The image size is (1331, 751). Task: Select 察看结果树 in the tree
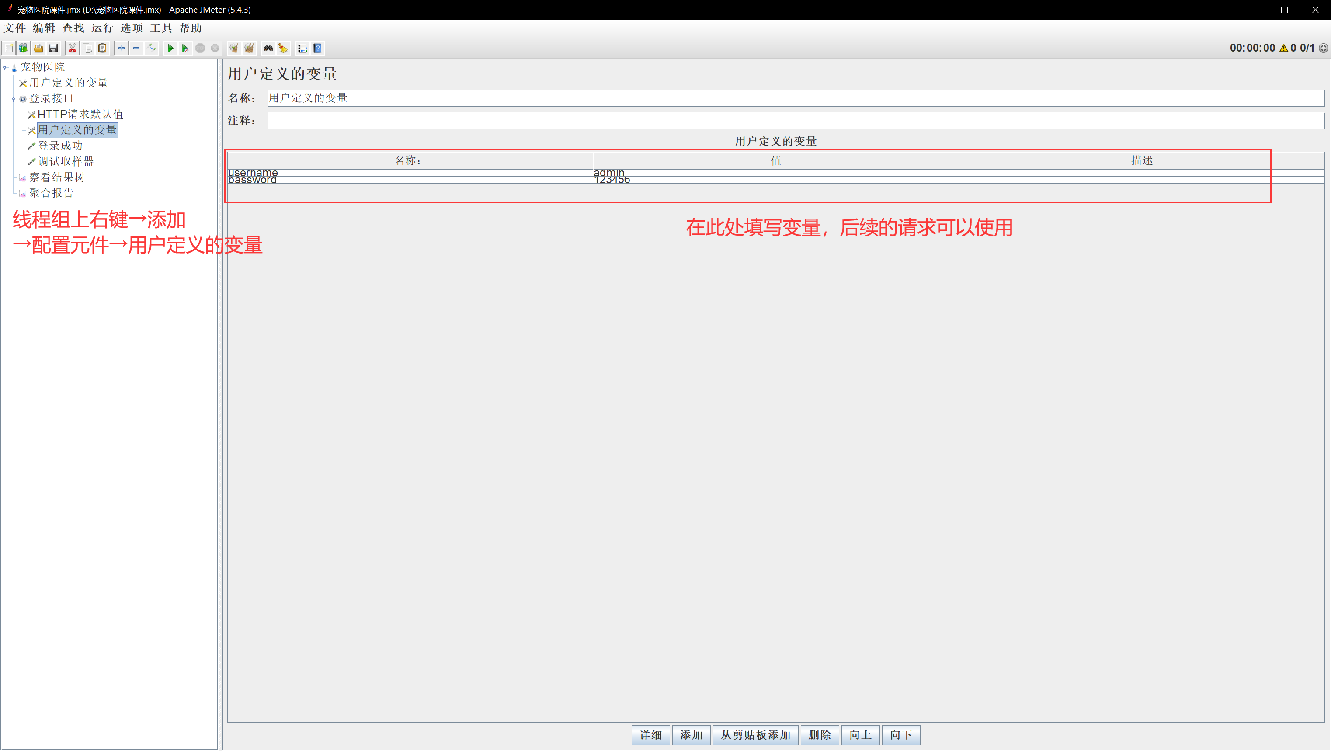(57, 177)
